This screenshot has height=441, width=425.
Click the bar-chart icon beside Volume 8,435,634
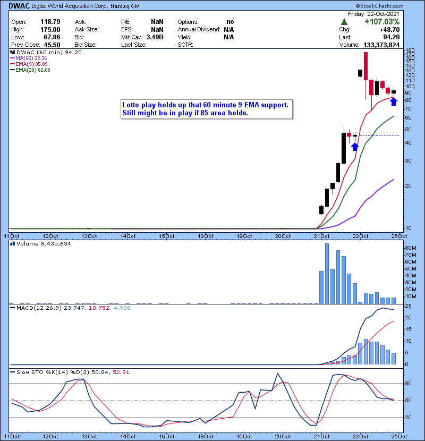pos(12,243)
